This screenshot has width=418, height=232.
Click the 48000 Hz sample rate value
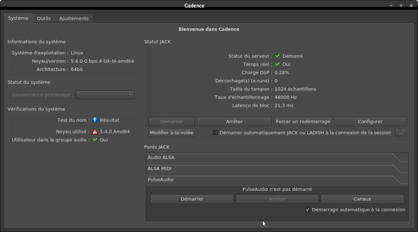(x=286, y=97)
